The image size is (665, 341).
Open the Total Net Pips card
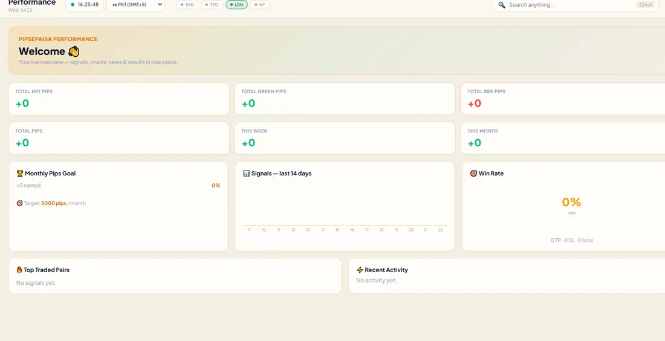118,99
